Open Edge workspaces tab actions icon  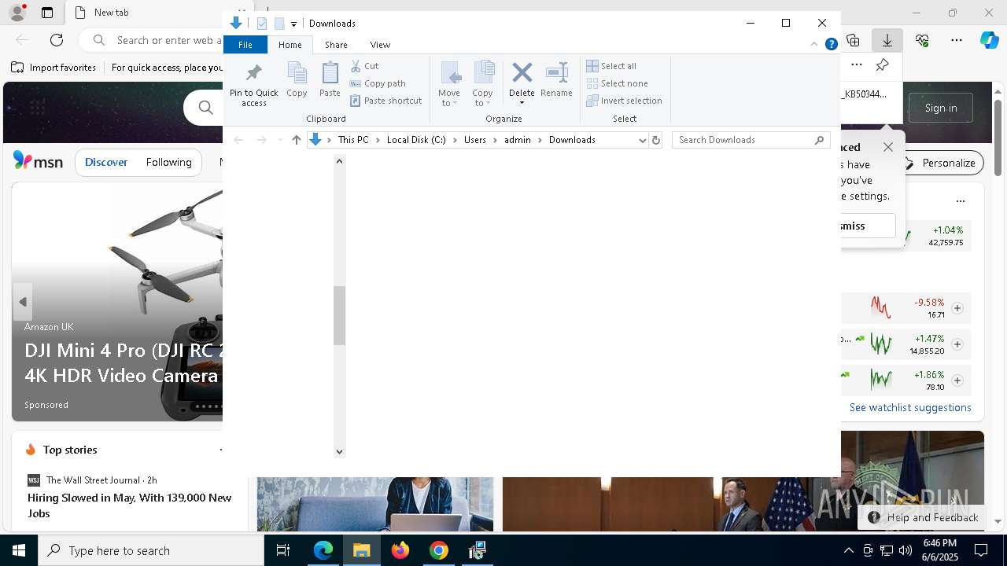click(x=47, y=13)
